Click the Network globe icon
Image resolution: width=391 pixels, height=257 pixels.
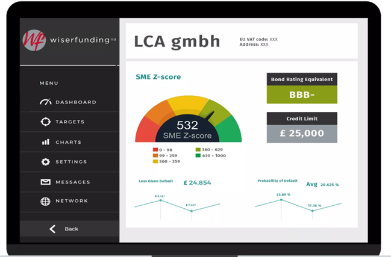(45, 201)
